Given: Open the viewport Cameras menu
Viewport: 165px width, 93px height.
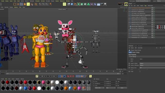Looking at the screenshot, I should pos(6,7).
